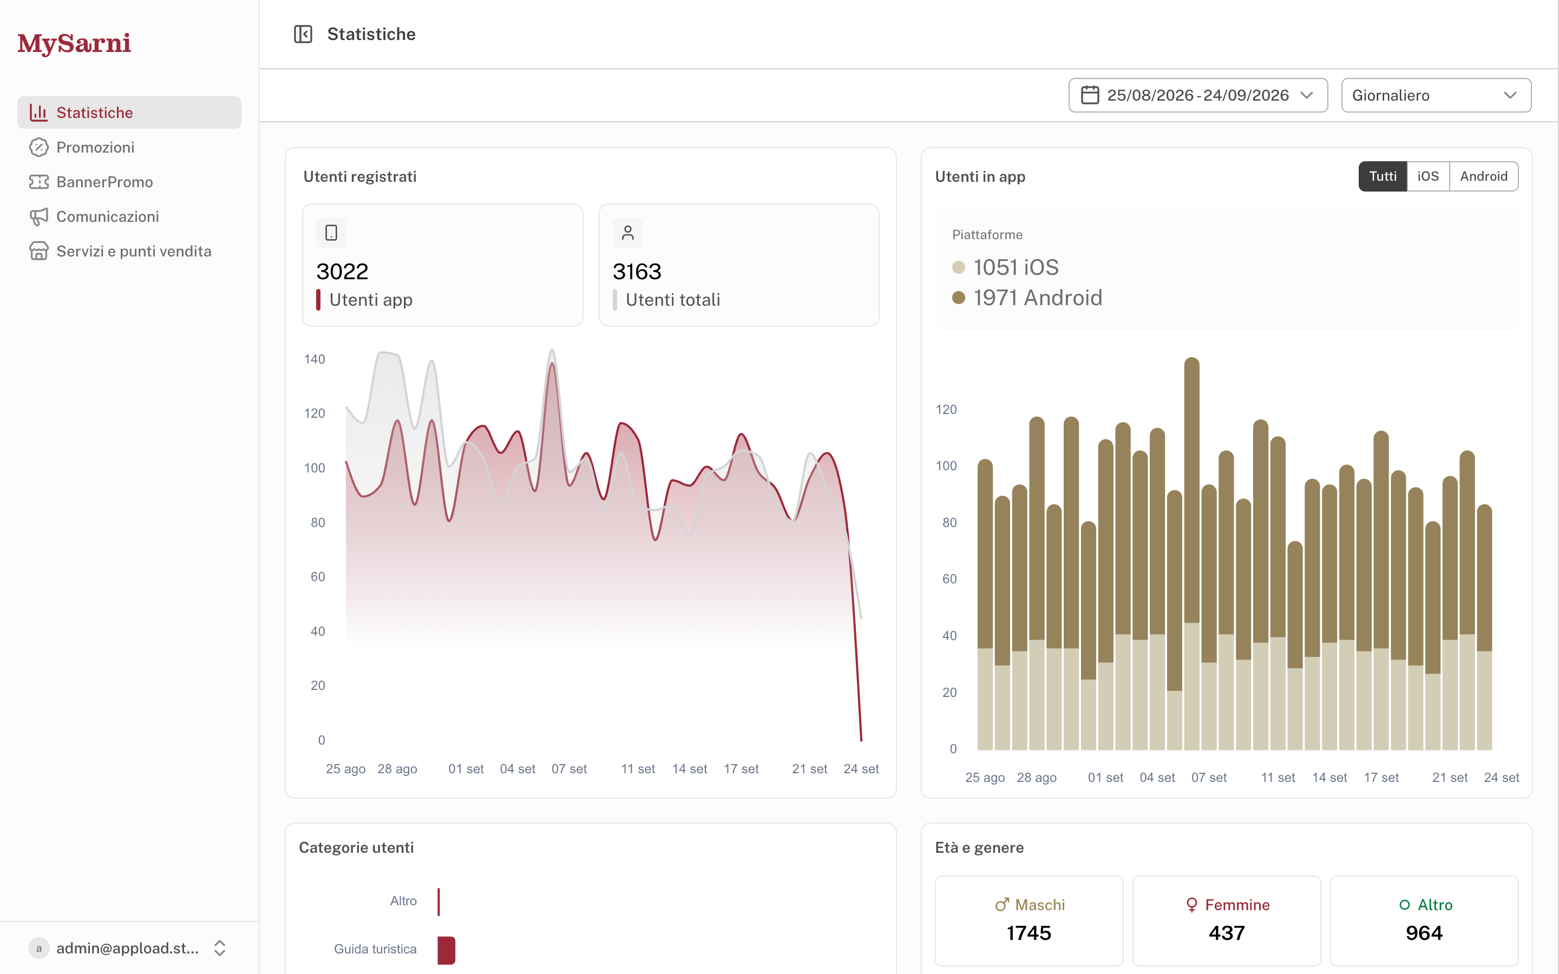Click the admin avatar circle
The width and height of the screenshot is (1559, 974).
[x=38, y=948]
